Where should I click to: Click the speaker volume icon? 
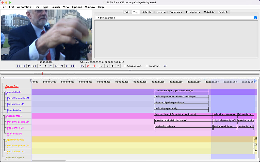point(165,66)
